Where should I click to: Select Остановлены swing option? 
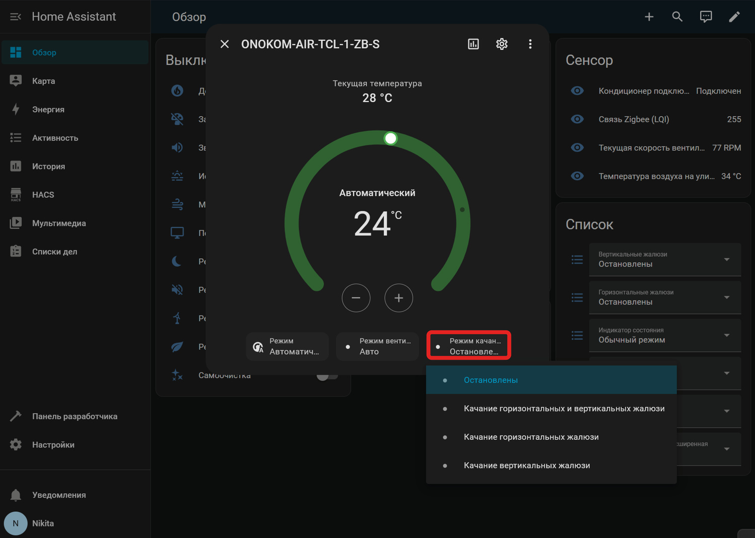(x=551, y=380)
